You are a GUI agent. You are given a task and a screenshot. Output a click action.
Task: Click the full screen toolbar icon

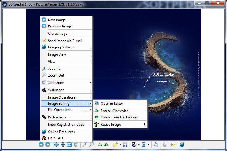[x=69, y=145]
